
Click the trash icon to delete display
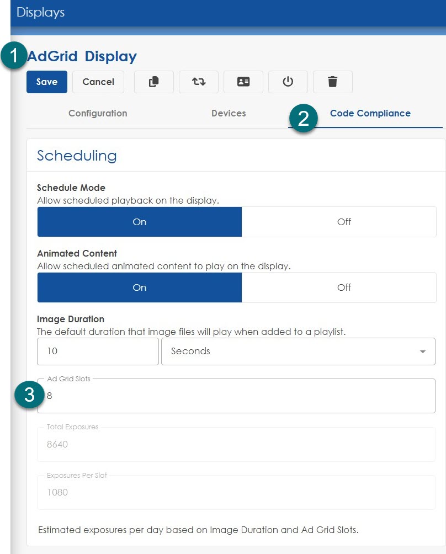332,82
